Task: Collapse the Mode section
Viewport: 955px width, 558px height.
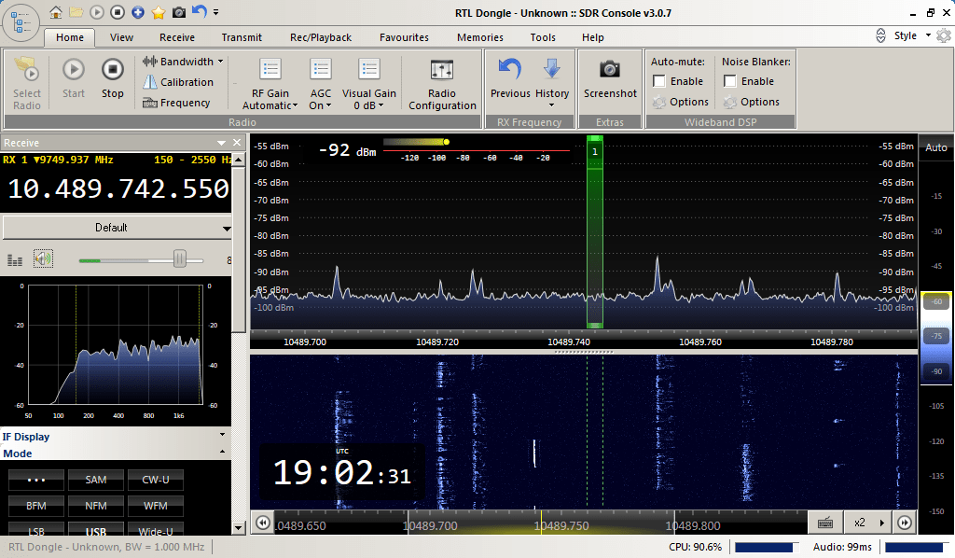Action: coord(222,452)
